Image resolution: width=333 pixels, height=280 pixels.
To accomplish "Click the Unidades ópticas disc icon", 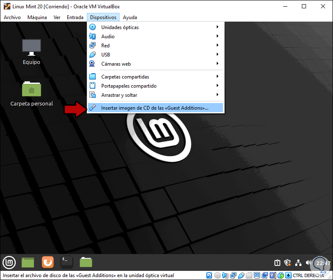I will [92, 27].
